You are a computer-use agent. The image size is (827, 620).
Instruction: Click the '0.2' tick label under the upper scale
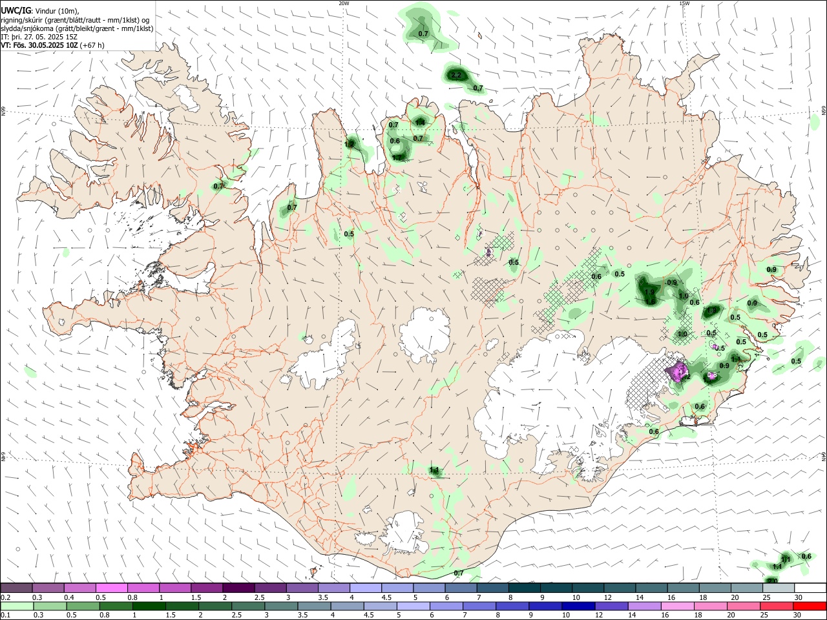coord(5,597)
